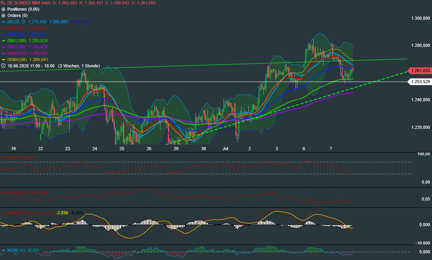This screenshot has height=260, width=432.
Task: Click the opening price O: 1.263,582
Action: tap(65, 3)
